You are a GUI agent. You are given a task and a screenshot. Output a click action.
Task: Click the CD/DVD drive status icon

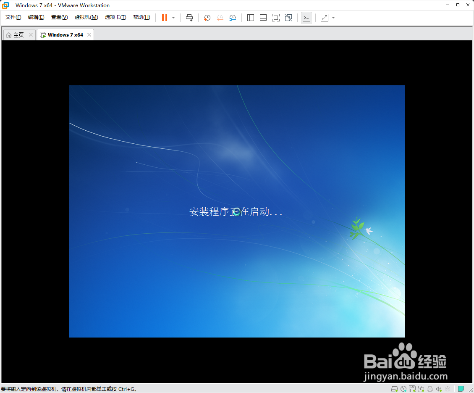coord(403,389)
